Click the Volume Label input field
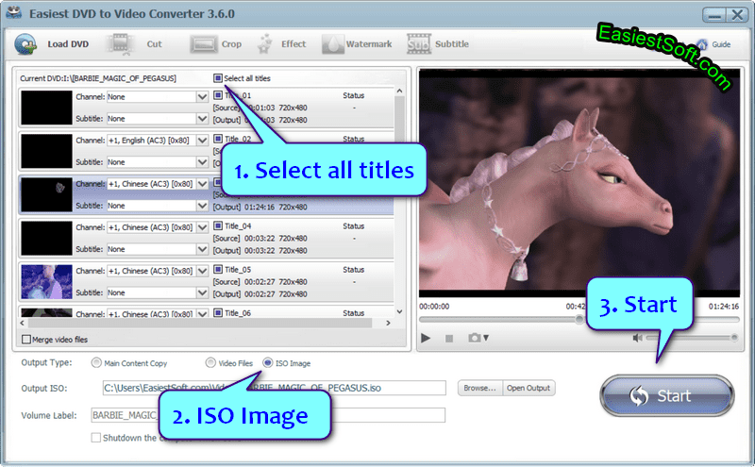 pyautogui.click(x=268, y=415)
